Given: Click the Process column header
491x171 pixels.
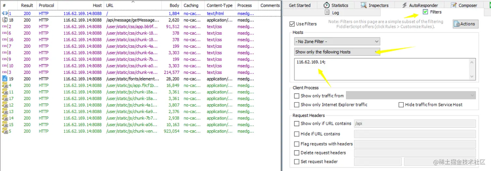Looking at the screenshot, I should (x=246, y=5).
